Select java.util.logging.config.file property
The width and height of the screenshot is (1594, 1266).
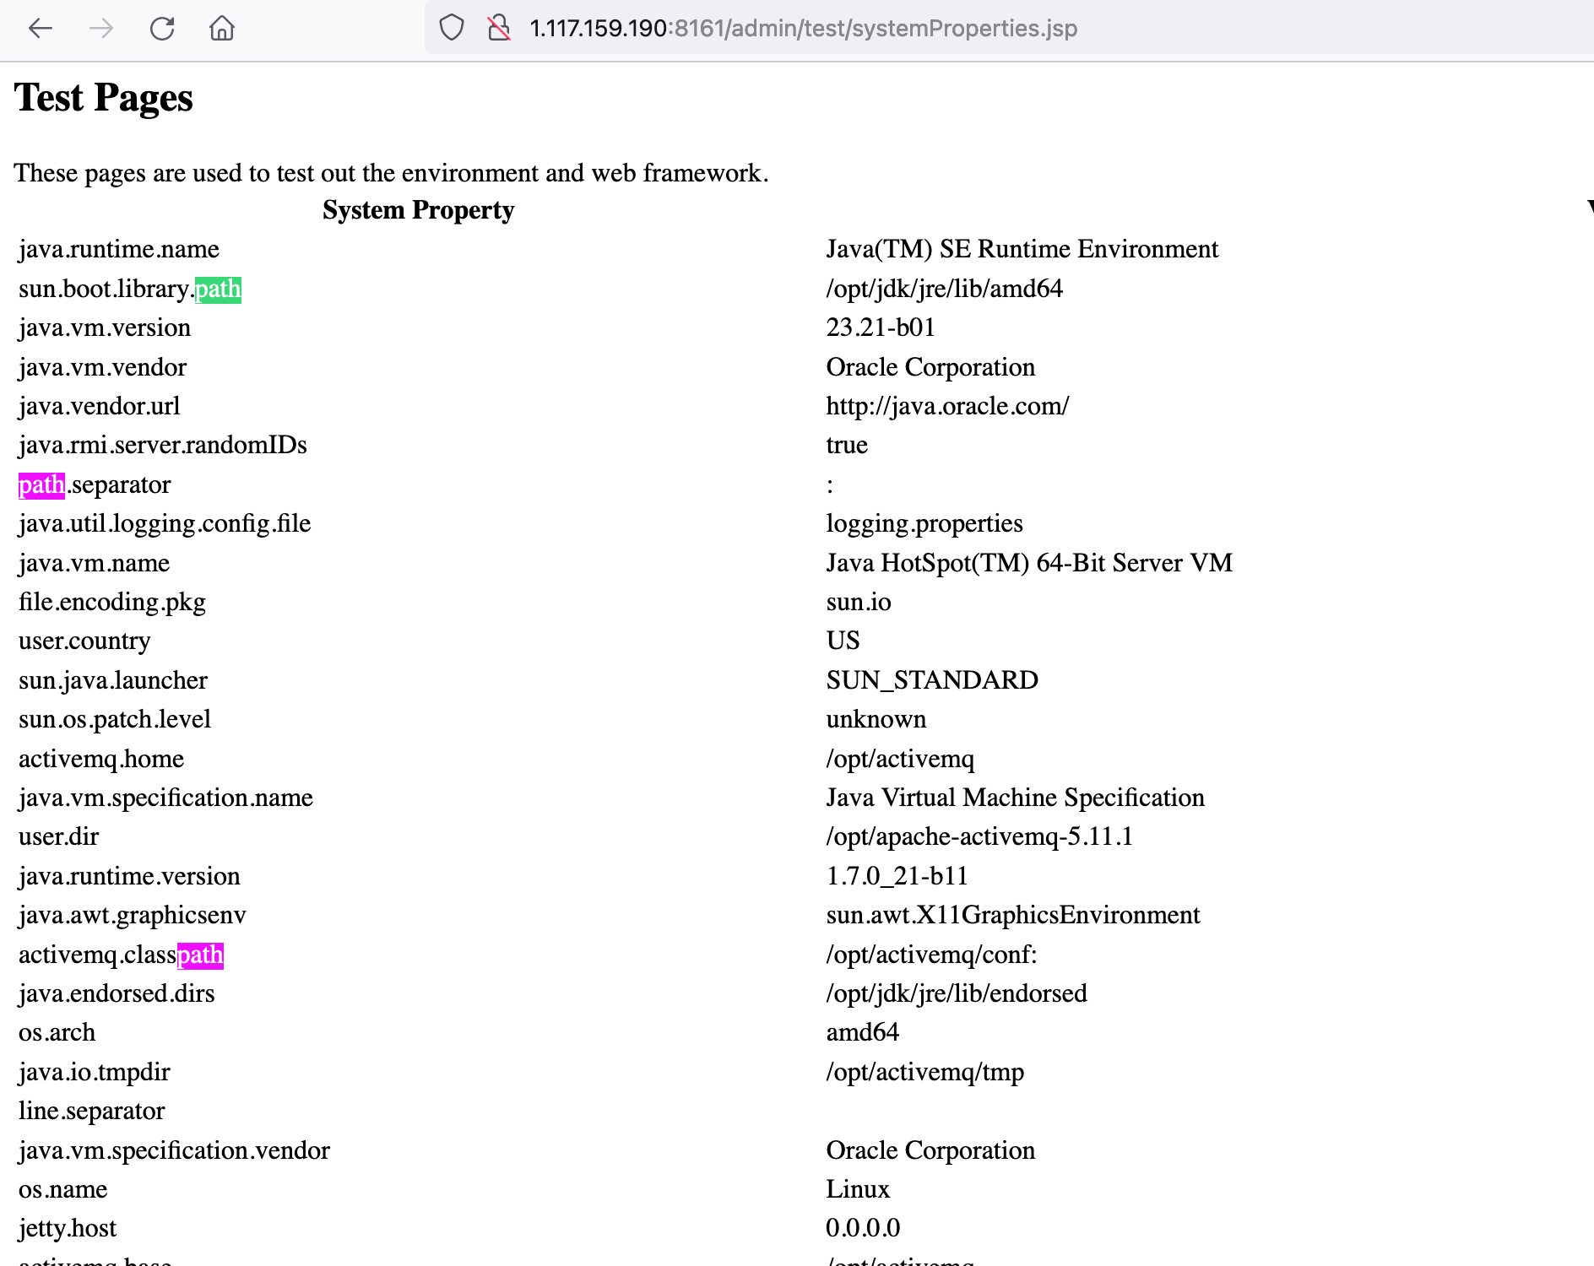(165, 523)
